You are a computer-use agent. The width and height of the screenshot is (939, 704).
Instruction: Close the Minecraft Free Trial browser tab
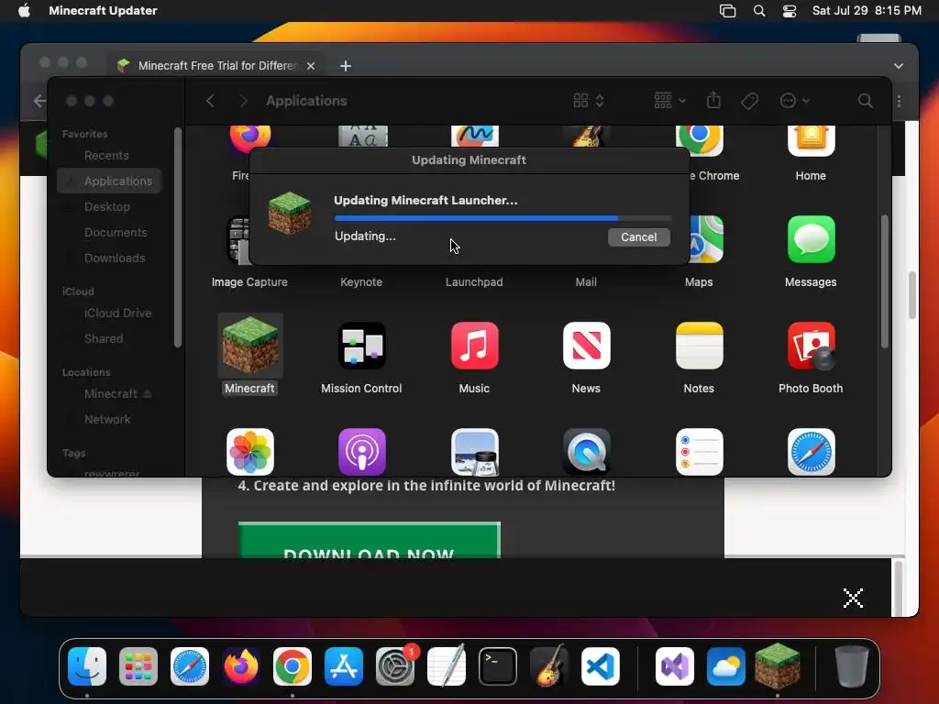(x=311, y=66)
